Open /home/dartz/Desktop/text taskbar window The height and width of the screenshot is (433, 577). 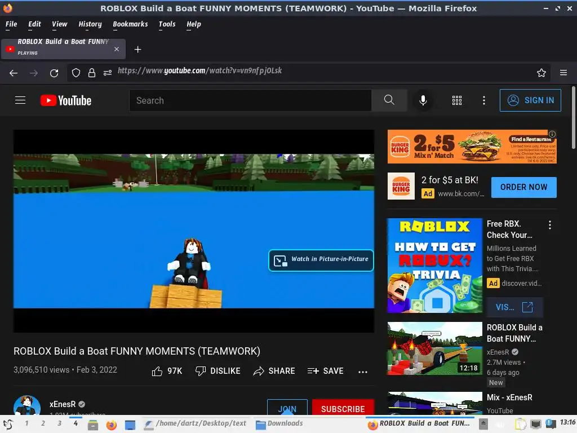[196, 424]
